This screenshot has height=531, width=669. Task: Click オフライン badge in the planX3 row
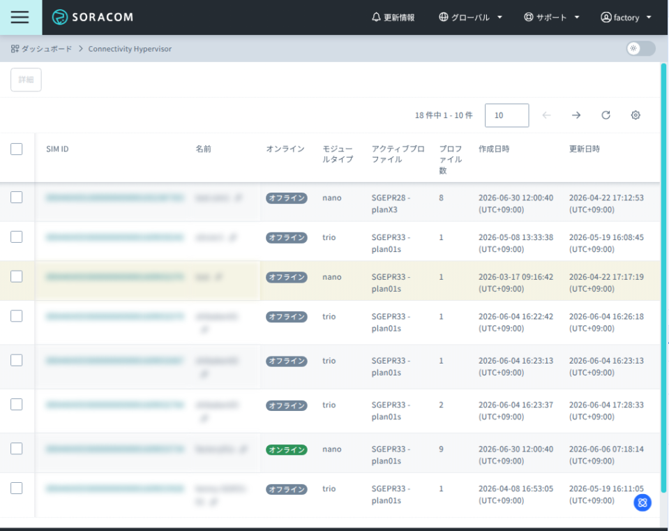286,198
